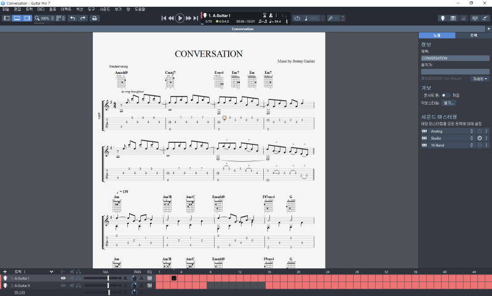Show the drum kit view
Viewport: 492px width, 296px height.
coord(464,18)
